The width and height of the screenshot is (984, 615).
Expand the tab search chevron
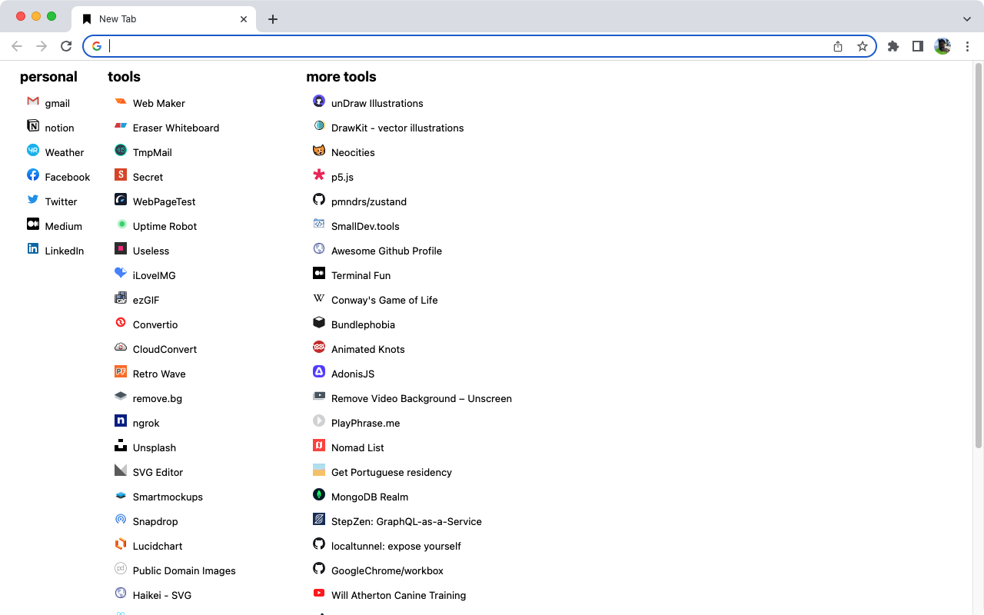(x=967, y=18)
